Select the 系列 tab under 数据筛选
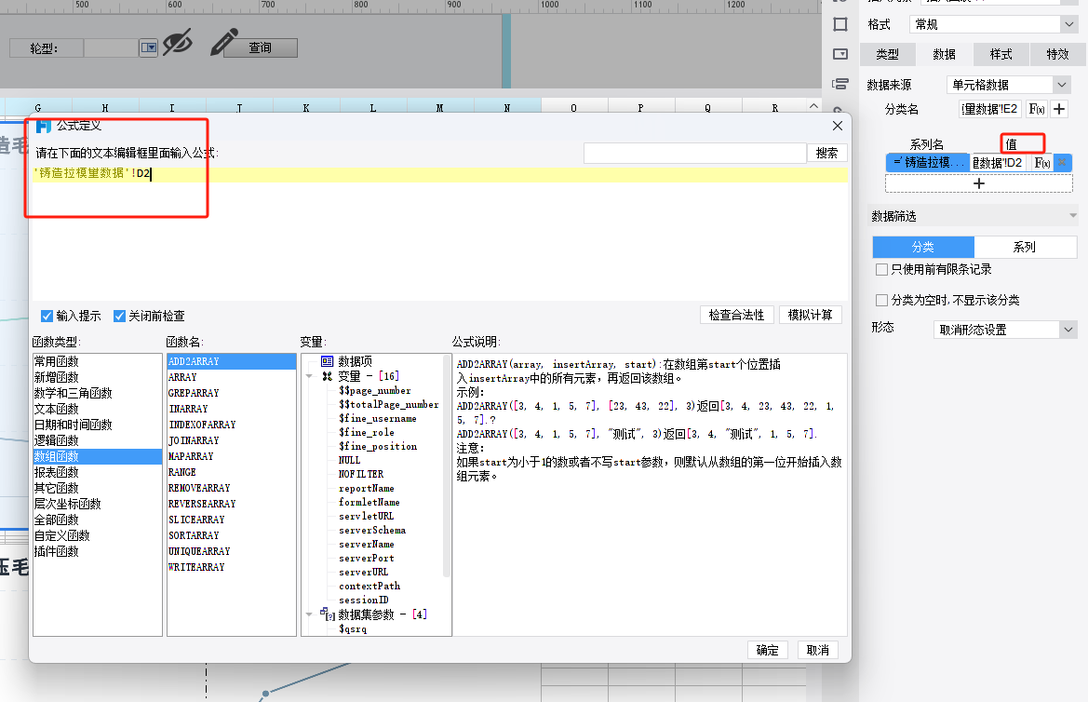 (x=1024, y=247)
